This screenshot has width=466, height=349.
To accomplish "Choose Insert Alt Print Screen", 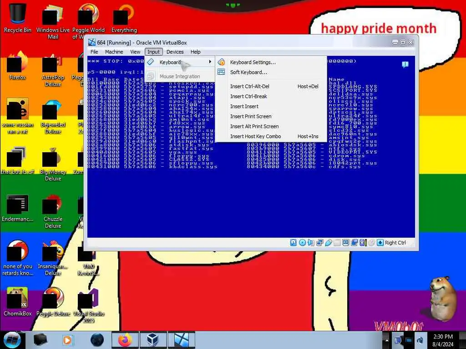I will [x=271, y=126].
